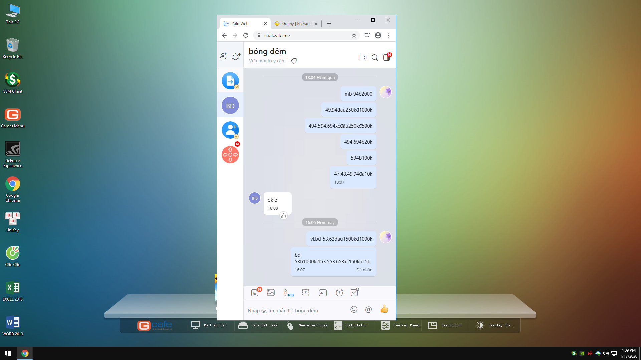
Task: Click the add friend icon
Action: pos(223,56)
